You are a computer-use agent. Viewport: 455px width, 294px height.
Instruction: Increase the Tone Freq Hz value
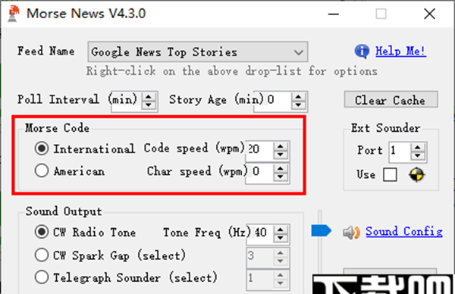pos(281,230)
